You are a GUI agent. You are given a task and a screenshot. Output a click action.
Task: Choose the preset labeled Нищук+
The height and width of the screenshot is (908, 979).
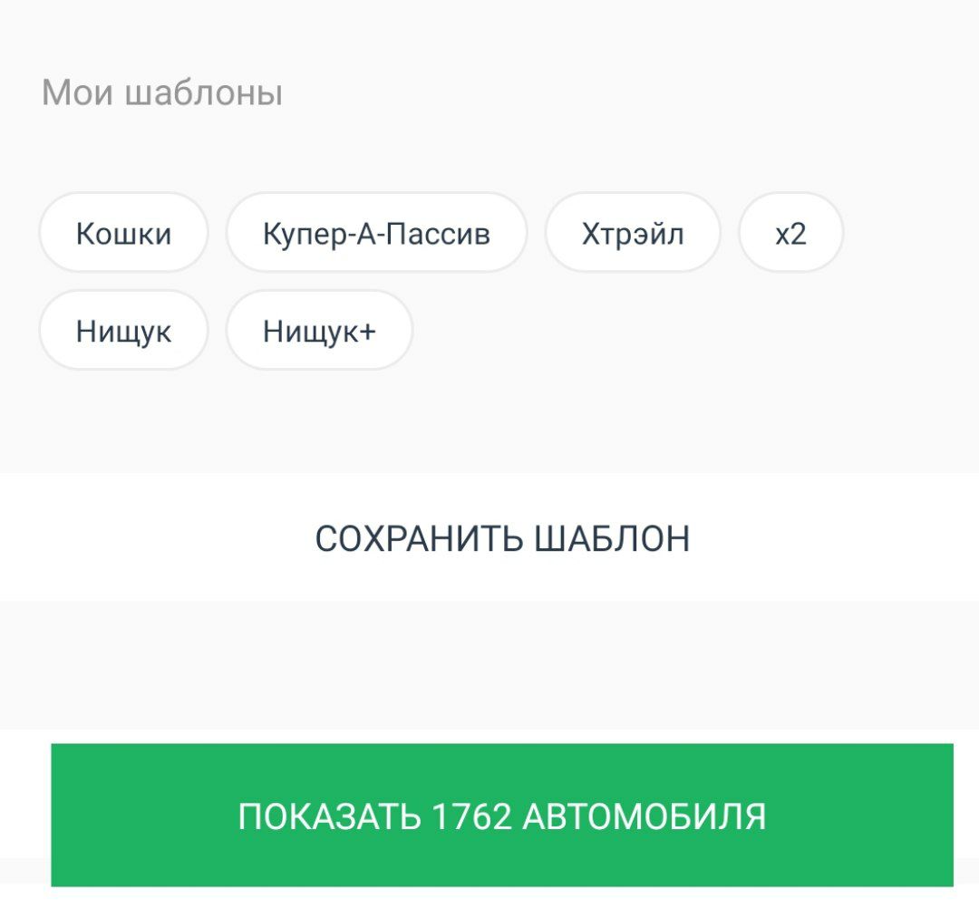(319, 330)
